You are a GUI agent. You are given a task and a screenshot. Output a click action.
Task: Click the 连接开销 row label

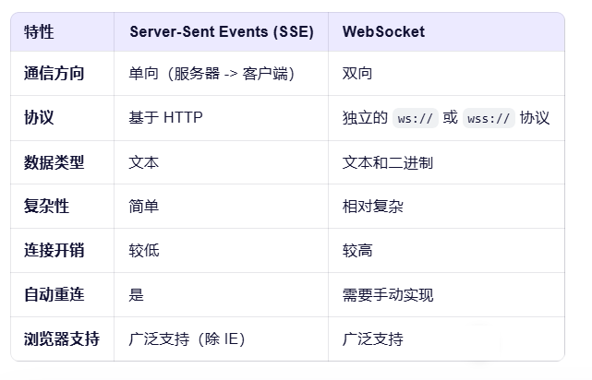[54, 250]
